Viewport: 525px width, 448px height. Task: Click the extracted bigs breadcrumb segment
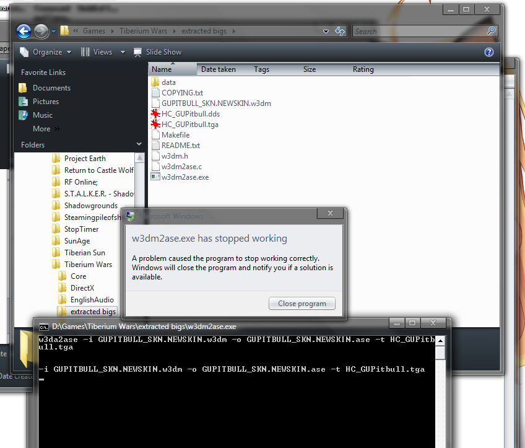pyautogui.click(x=204, y=31)
